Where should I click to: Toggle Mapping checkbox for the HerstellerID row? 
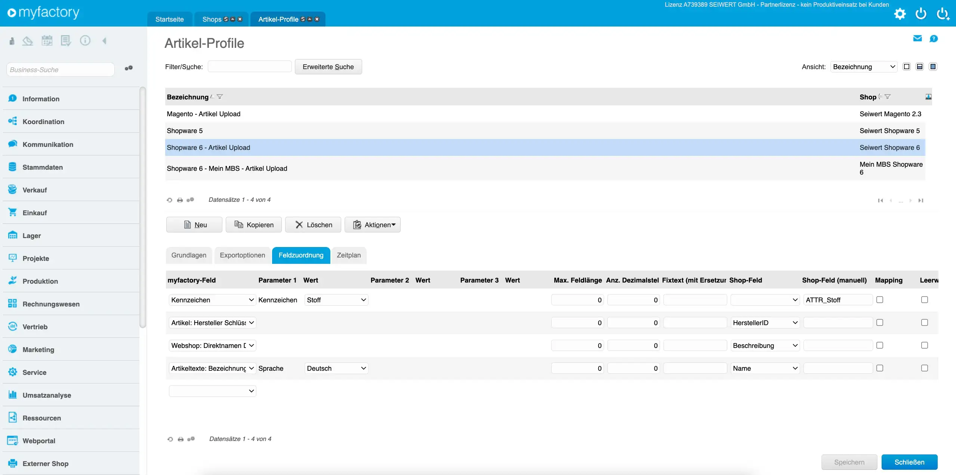tap(880, 322)
